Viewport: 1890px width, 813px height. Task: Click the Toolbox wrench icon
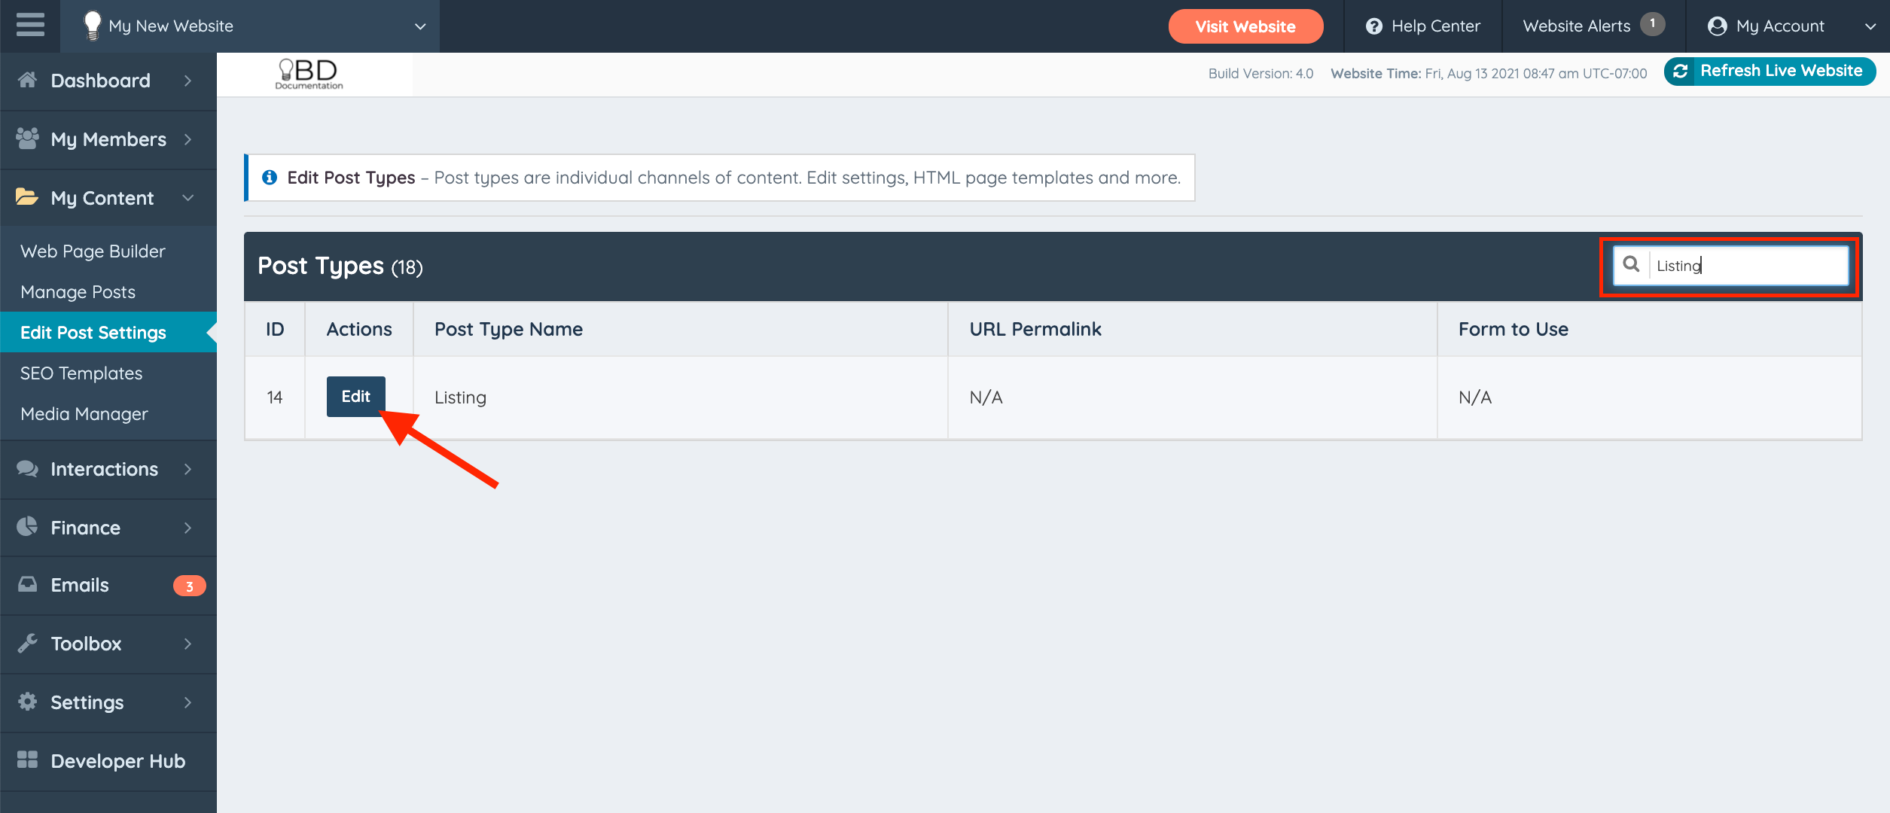28,643
